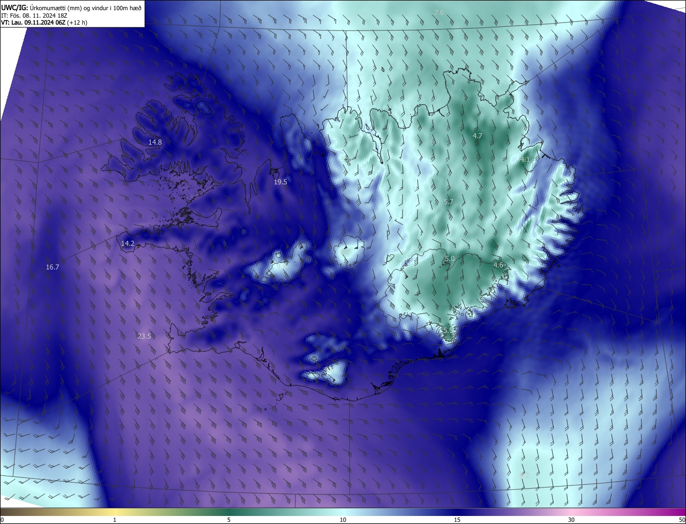The height and width of the screenshot is (524, 686).
Task: Pick the 16.7 value over the ocean
Action: (53, 266)
